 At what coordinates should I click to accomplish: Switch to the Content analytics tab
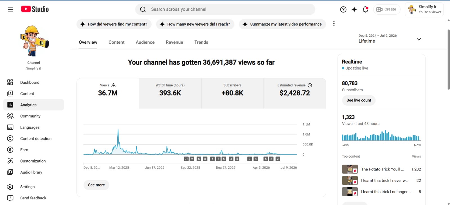[x=116, y=42]
